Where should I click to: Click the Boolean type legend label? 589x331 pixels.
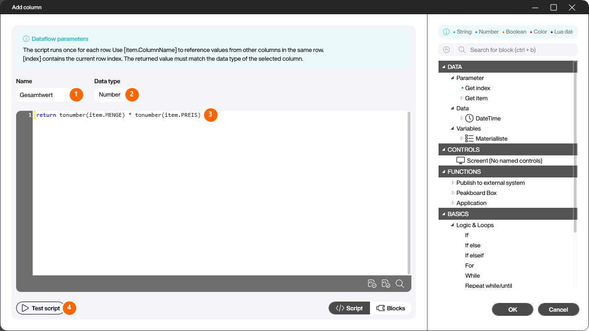516,32
